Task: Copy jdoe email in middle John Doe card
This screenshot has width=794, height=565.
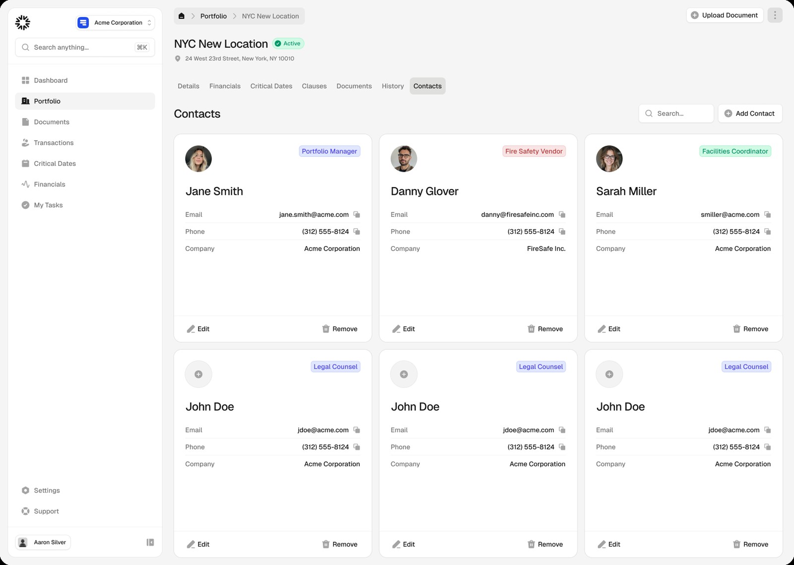Action: coord(562,430)
